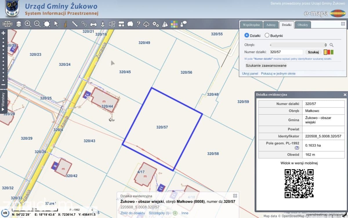This screenshot has height=218, width=348.
Task: Open the settings gears tool
Action: click(156, 24)
